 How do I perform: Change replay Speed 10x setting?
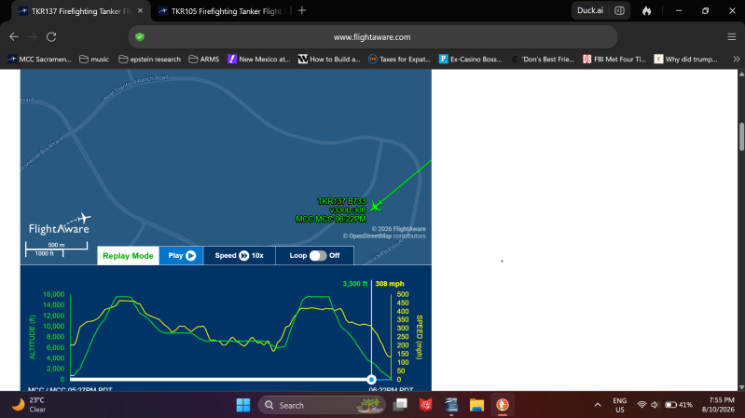tap(240, 256)
